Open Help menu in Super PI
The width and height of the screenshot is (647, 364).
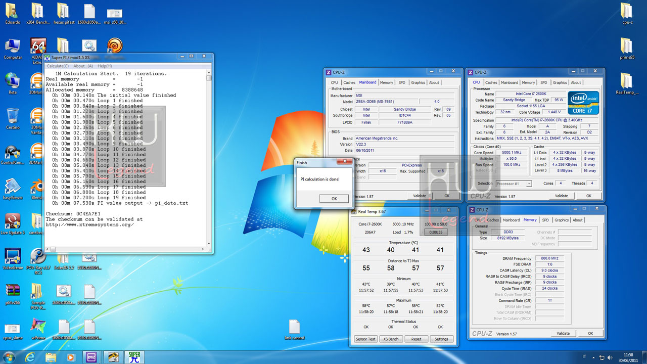click(x=105, y=66)
